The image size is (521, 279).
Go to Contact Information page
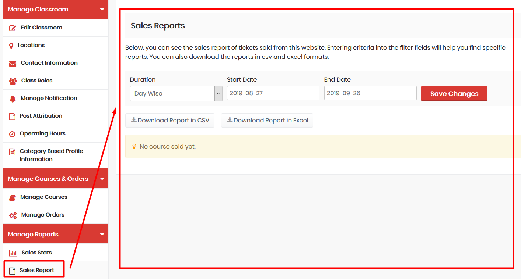click(x=56, y=63)
